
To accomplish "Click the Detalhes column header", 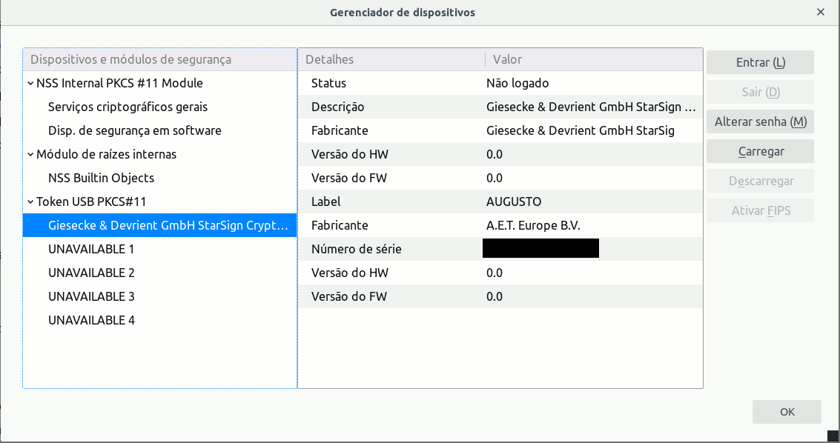I will tap(391, 59).
